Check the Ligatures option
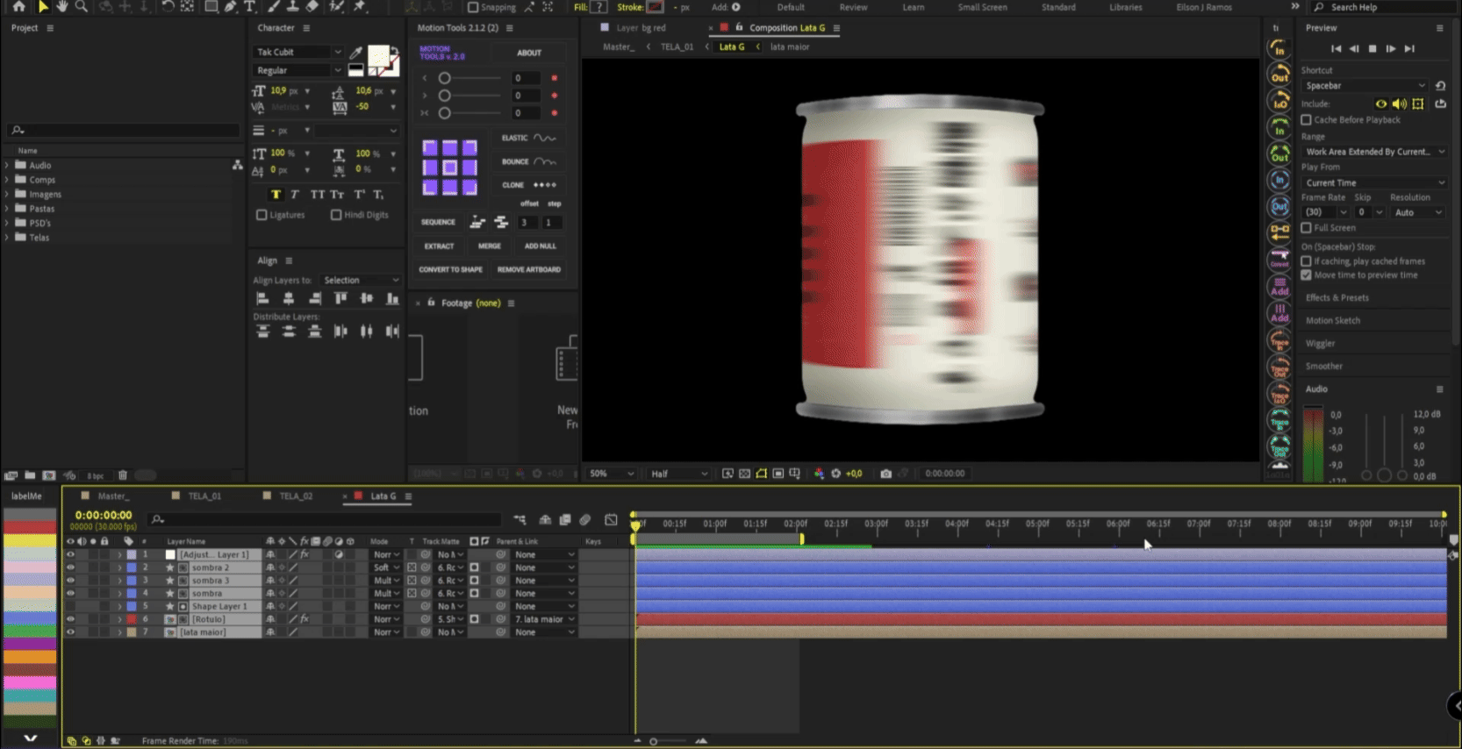The image size is (1462, 749). click(262, 215)
